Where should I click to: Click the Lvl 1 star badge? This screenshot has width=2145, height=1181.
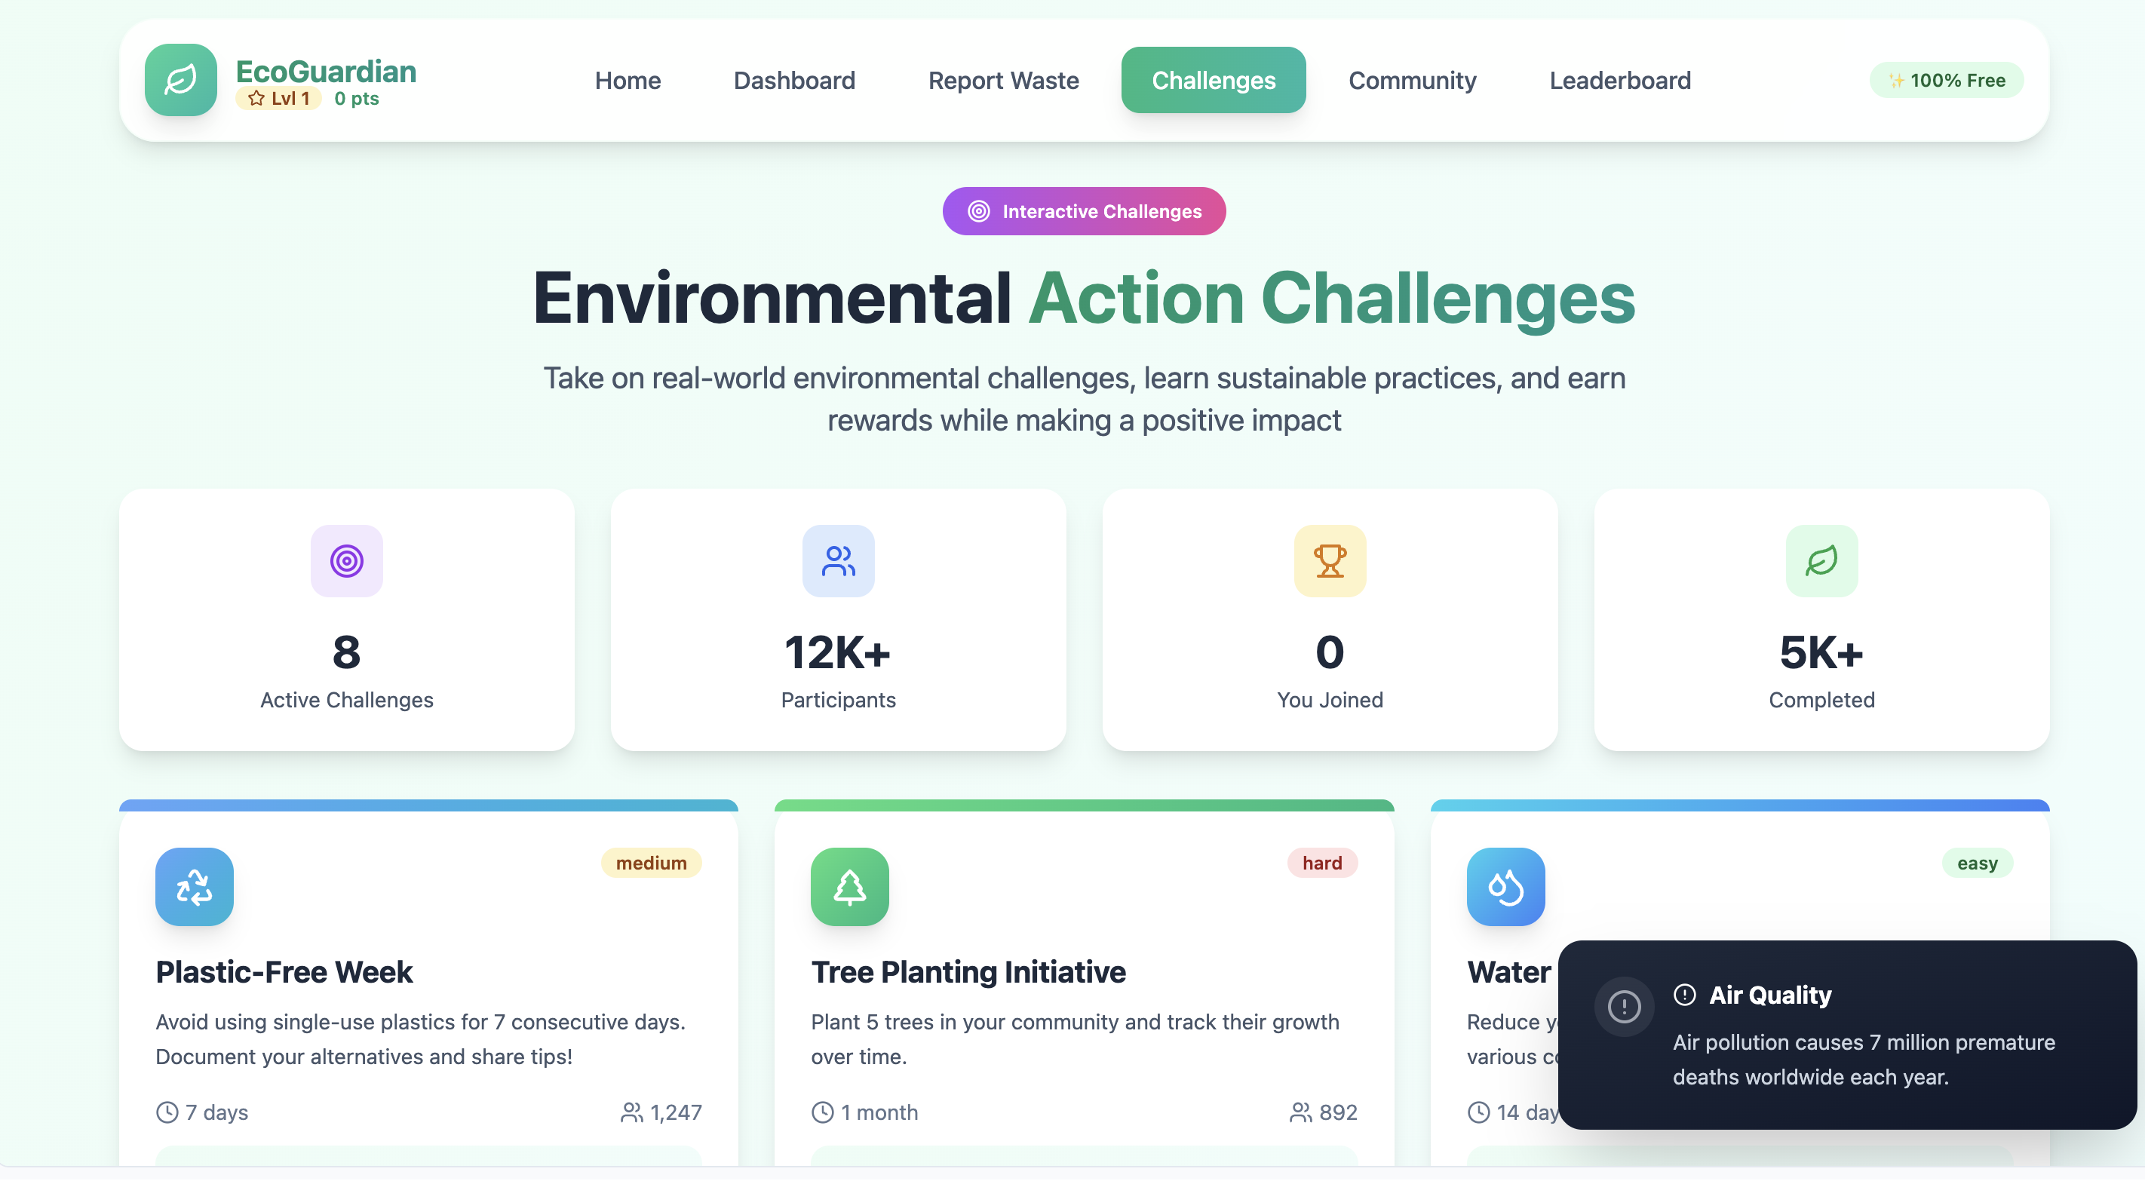point(279,98)
